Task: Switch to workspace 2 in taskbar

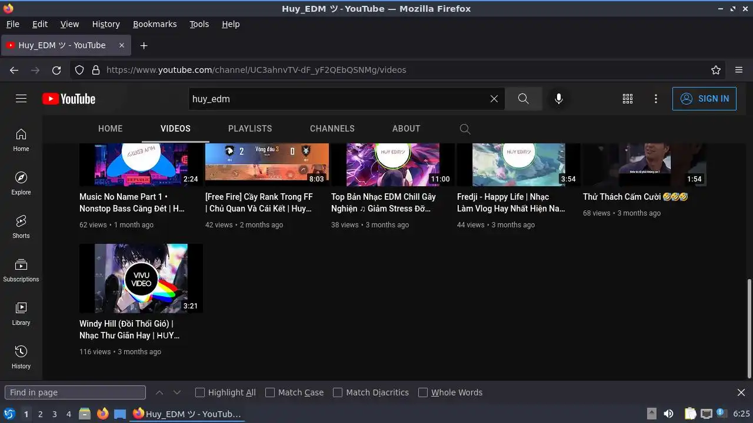Action: point(40,414)
